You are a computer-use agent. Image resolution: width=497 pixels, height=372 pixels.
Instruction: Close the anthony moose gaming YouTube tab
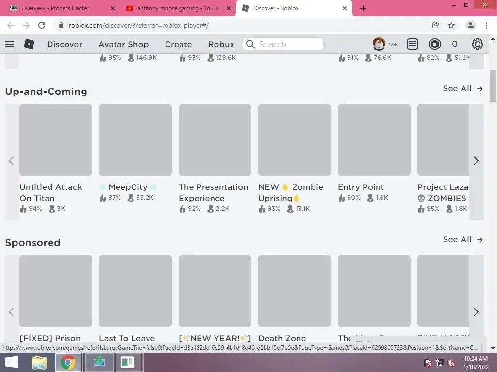[229, 8]
